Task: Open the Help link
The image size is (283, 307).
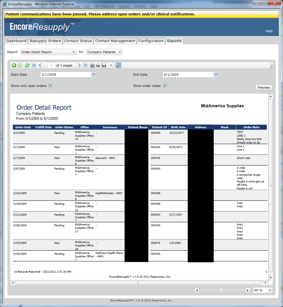Action: coord(269,31)
